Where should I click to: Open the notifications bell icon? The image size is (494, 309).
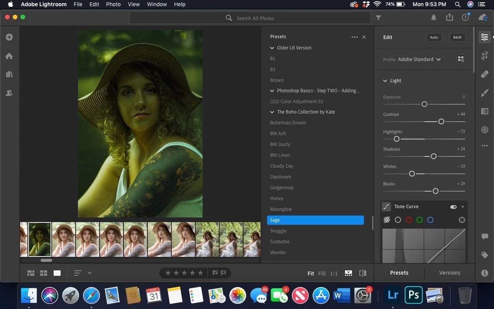[x=434, y=18]
